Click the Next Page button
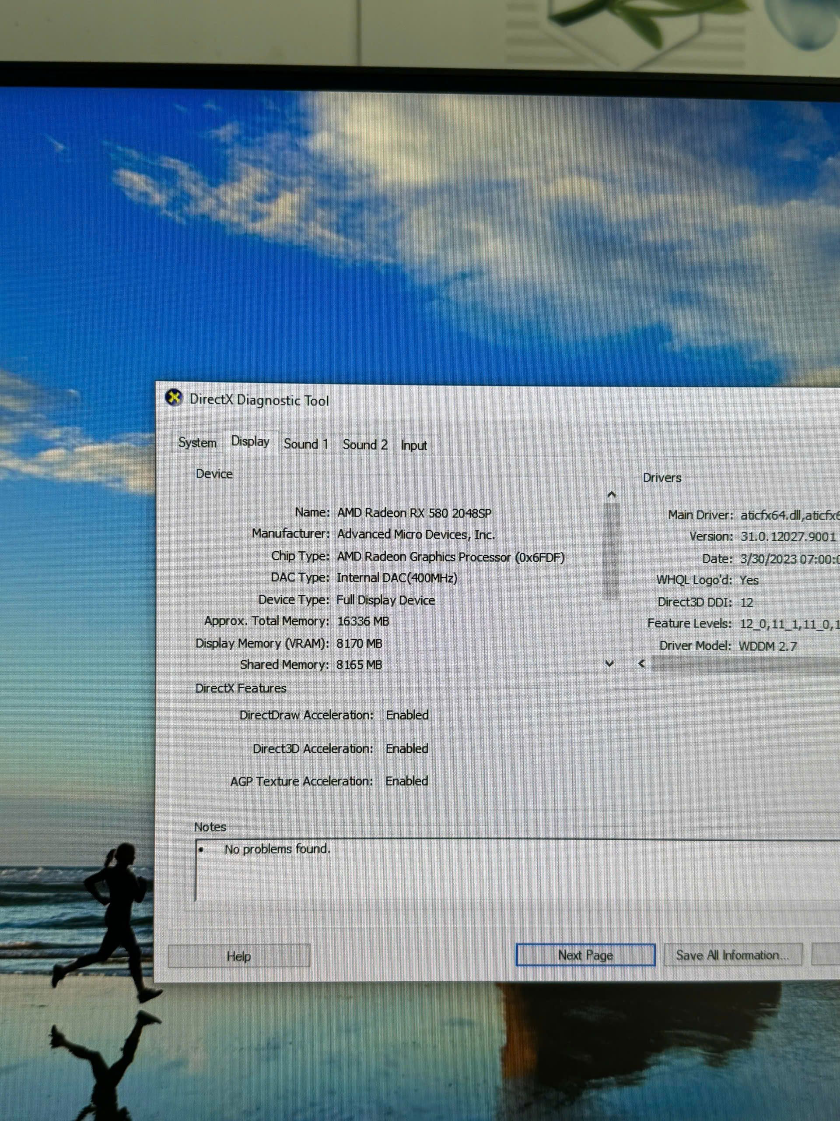Image resolution: width=840 pixels, height=1121 pixels. (x=585, y=955)
